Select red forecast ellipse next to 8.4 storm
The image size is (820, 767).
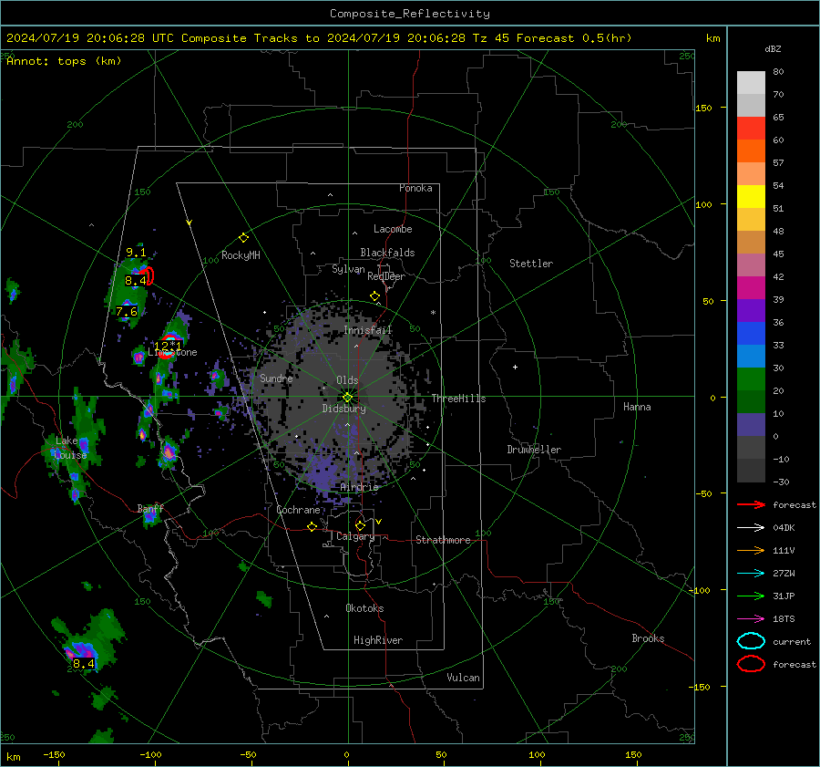tap(149, 276)
